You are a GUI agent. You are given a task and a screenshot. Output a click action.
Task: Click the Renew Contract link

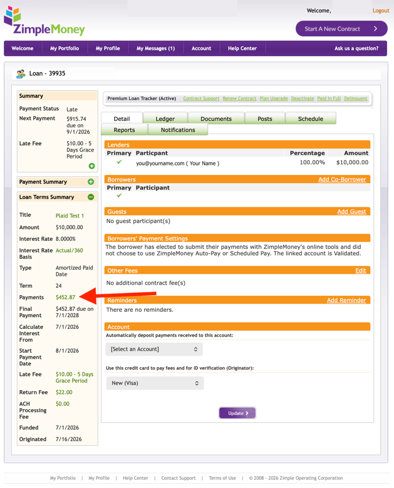point(239,98)
